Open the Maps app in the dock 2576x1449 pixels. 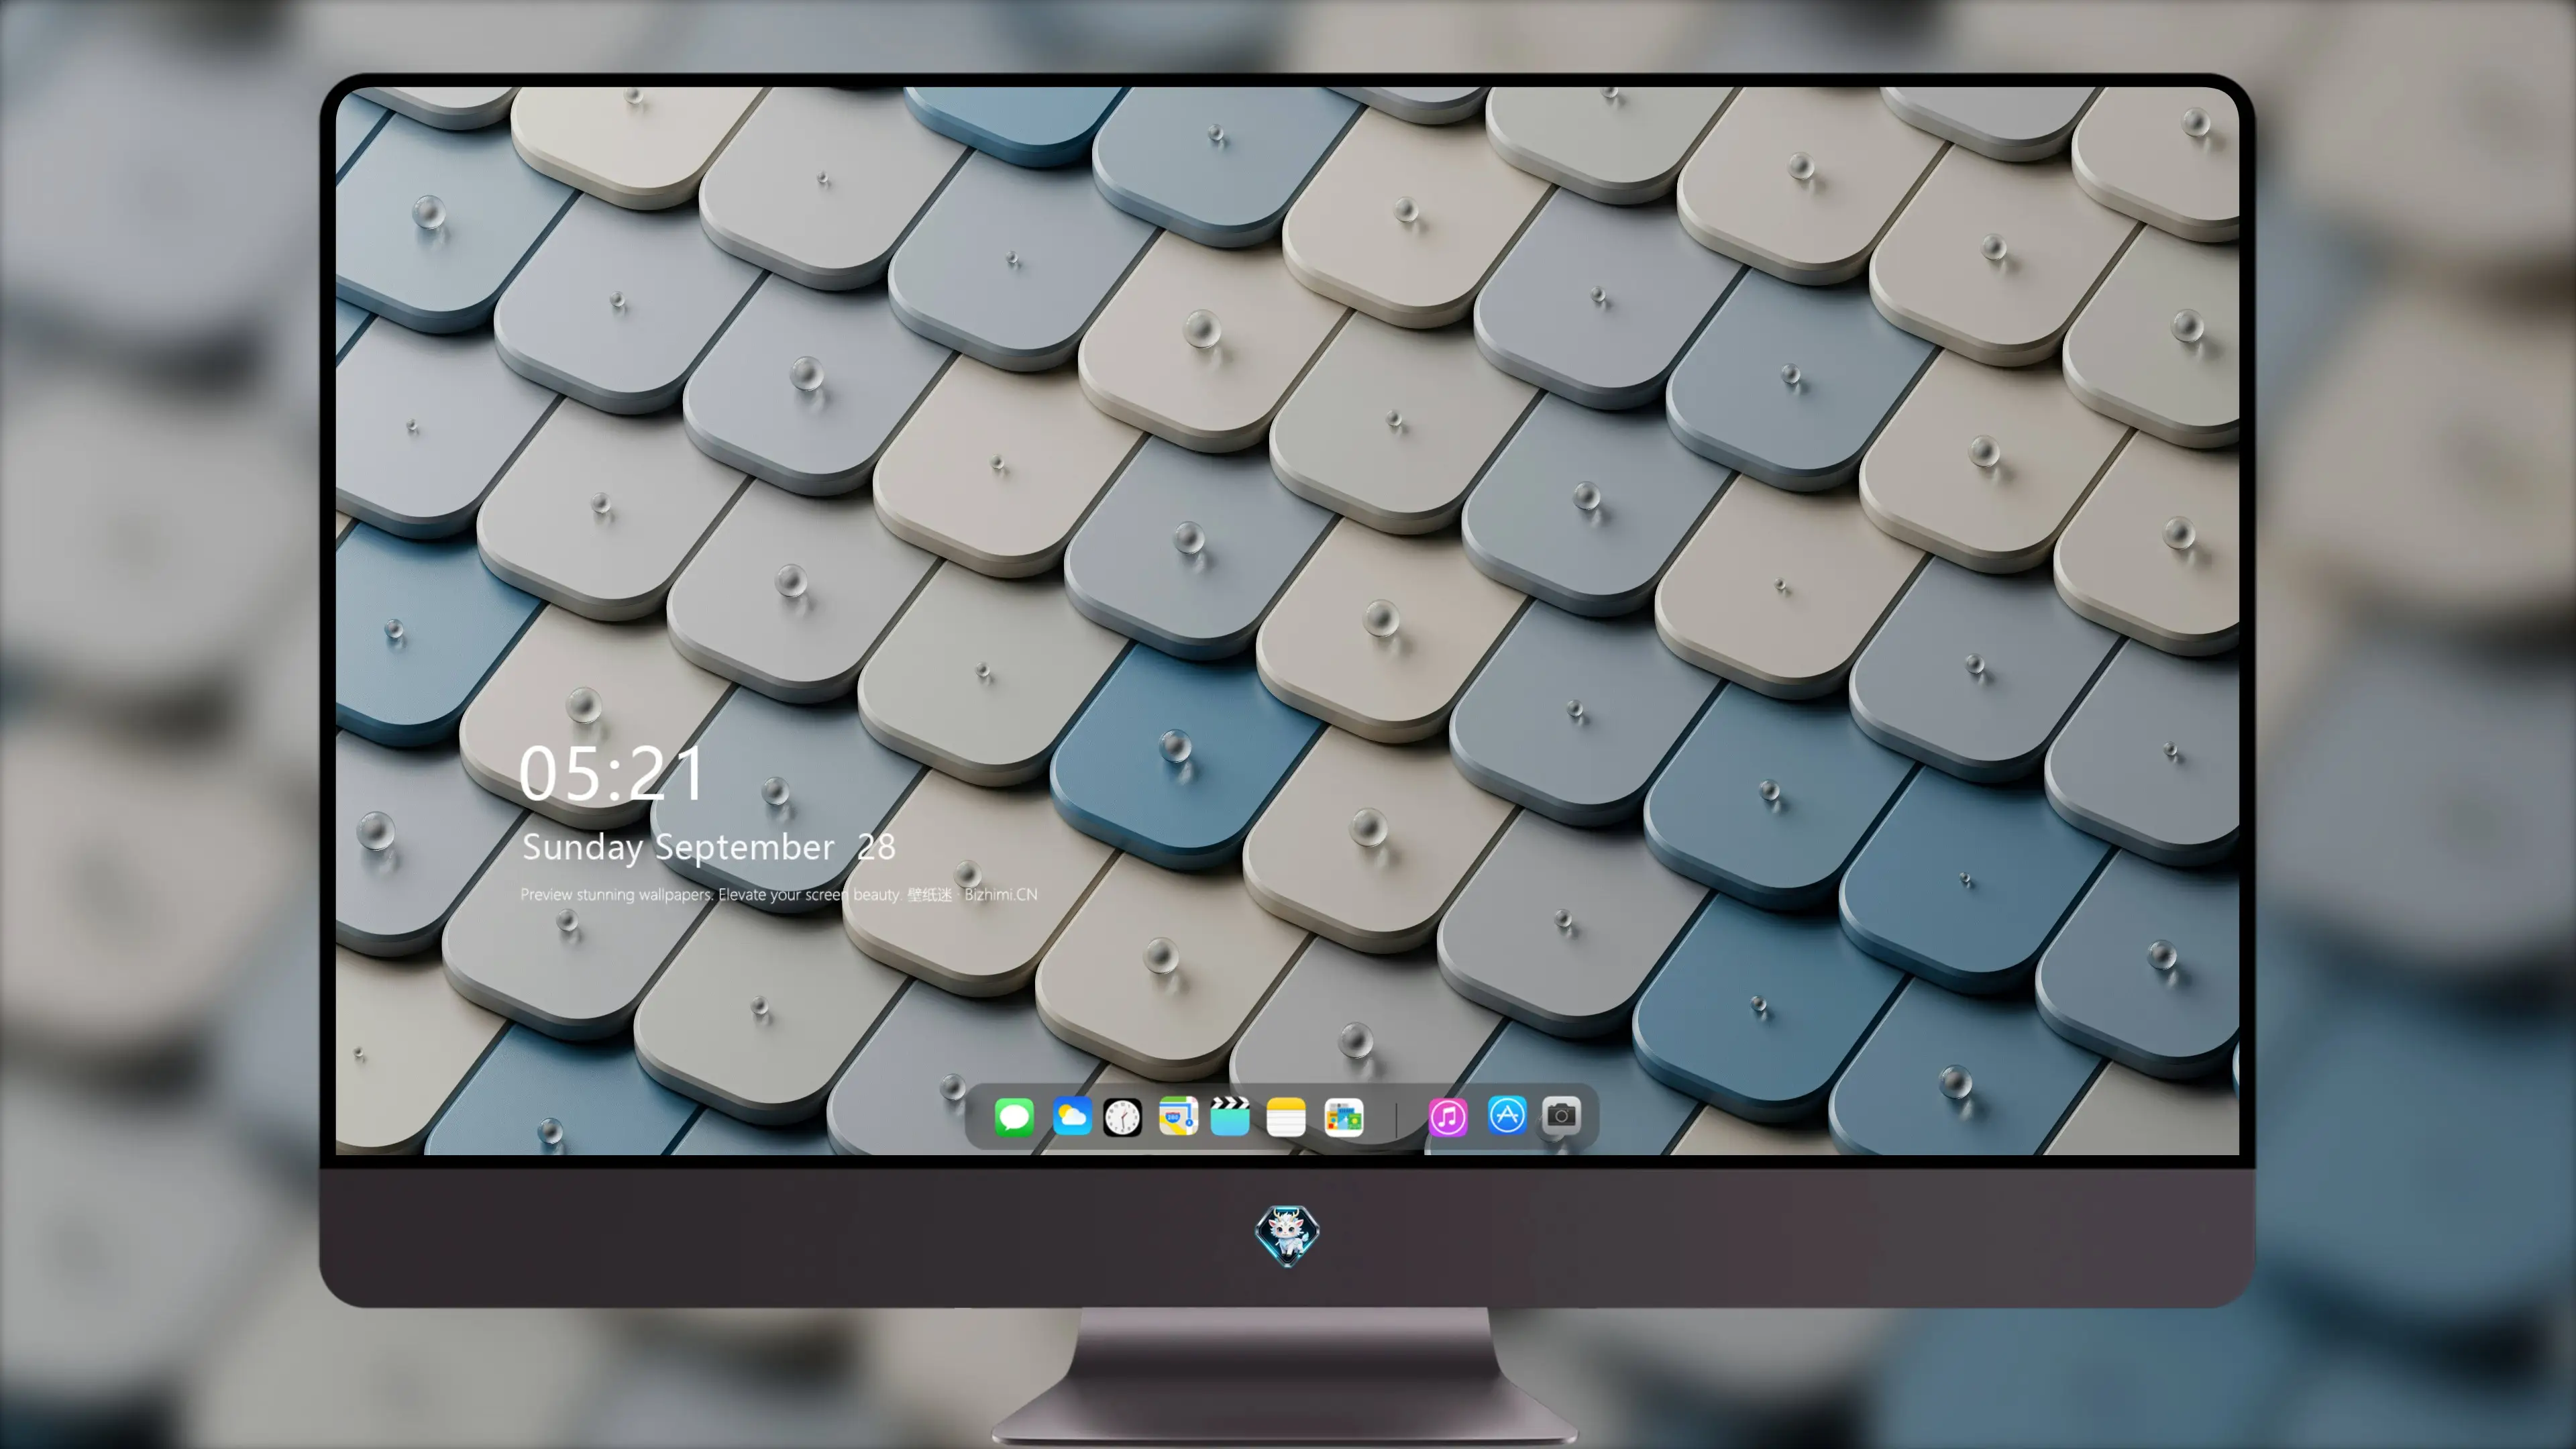(x=1178, y=1116)
